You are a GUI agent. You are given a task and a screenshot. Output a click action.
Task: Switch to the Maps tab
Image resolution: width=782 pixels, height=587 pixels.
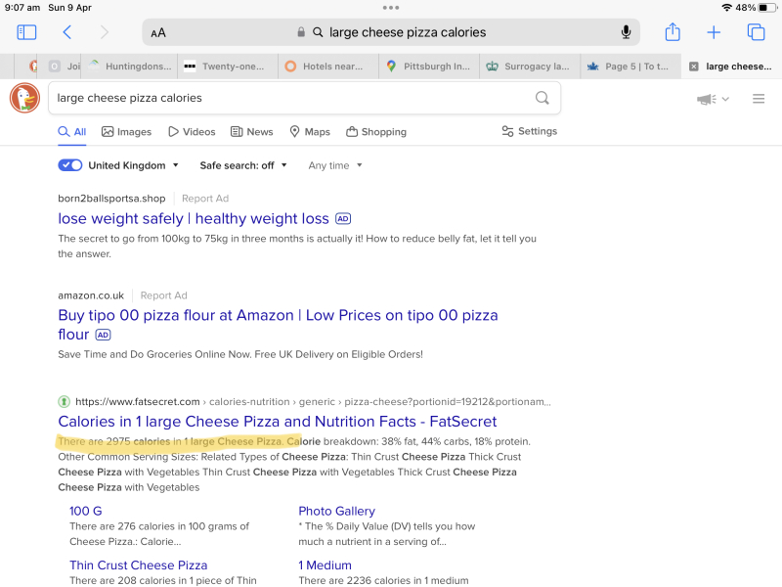click(x=310, y=132)
